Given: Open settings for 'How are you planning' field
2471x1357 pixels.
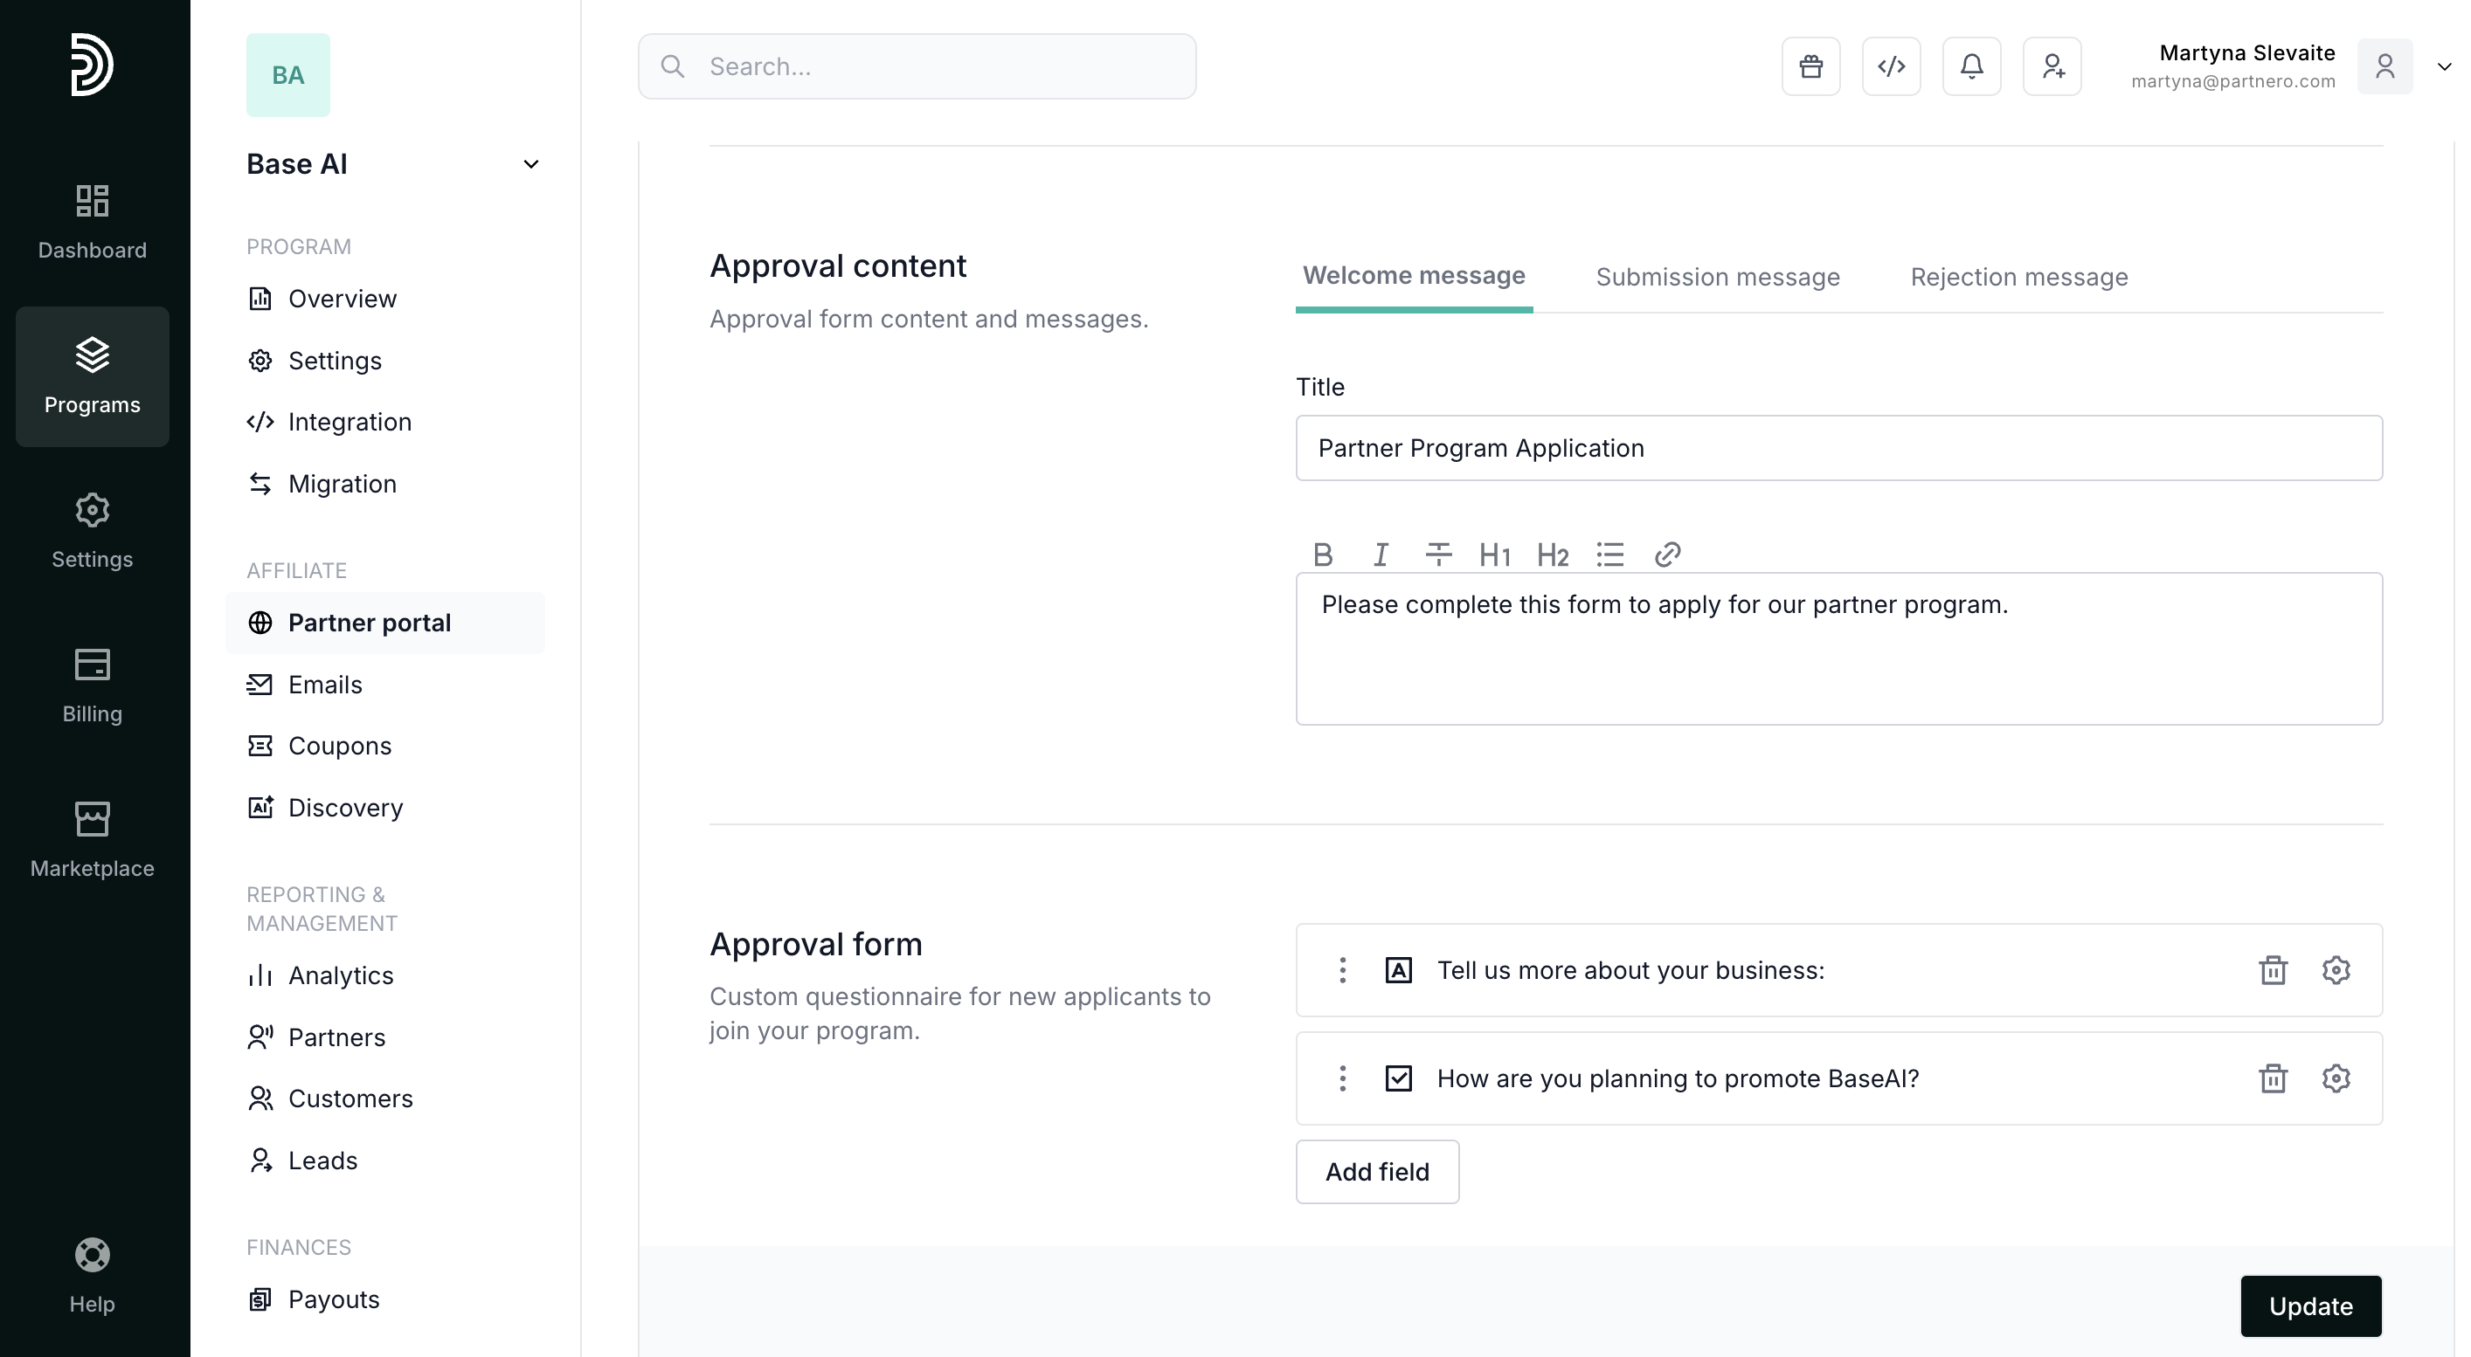Looking at the screenshot, I should (2336, 1078).
